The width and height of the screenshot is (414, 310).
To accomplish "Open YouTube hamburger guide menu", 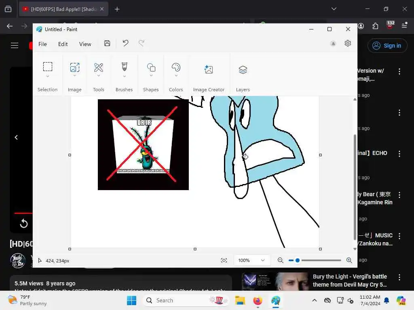I will (x=15, y=45).
